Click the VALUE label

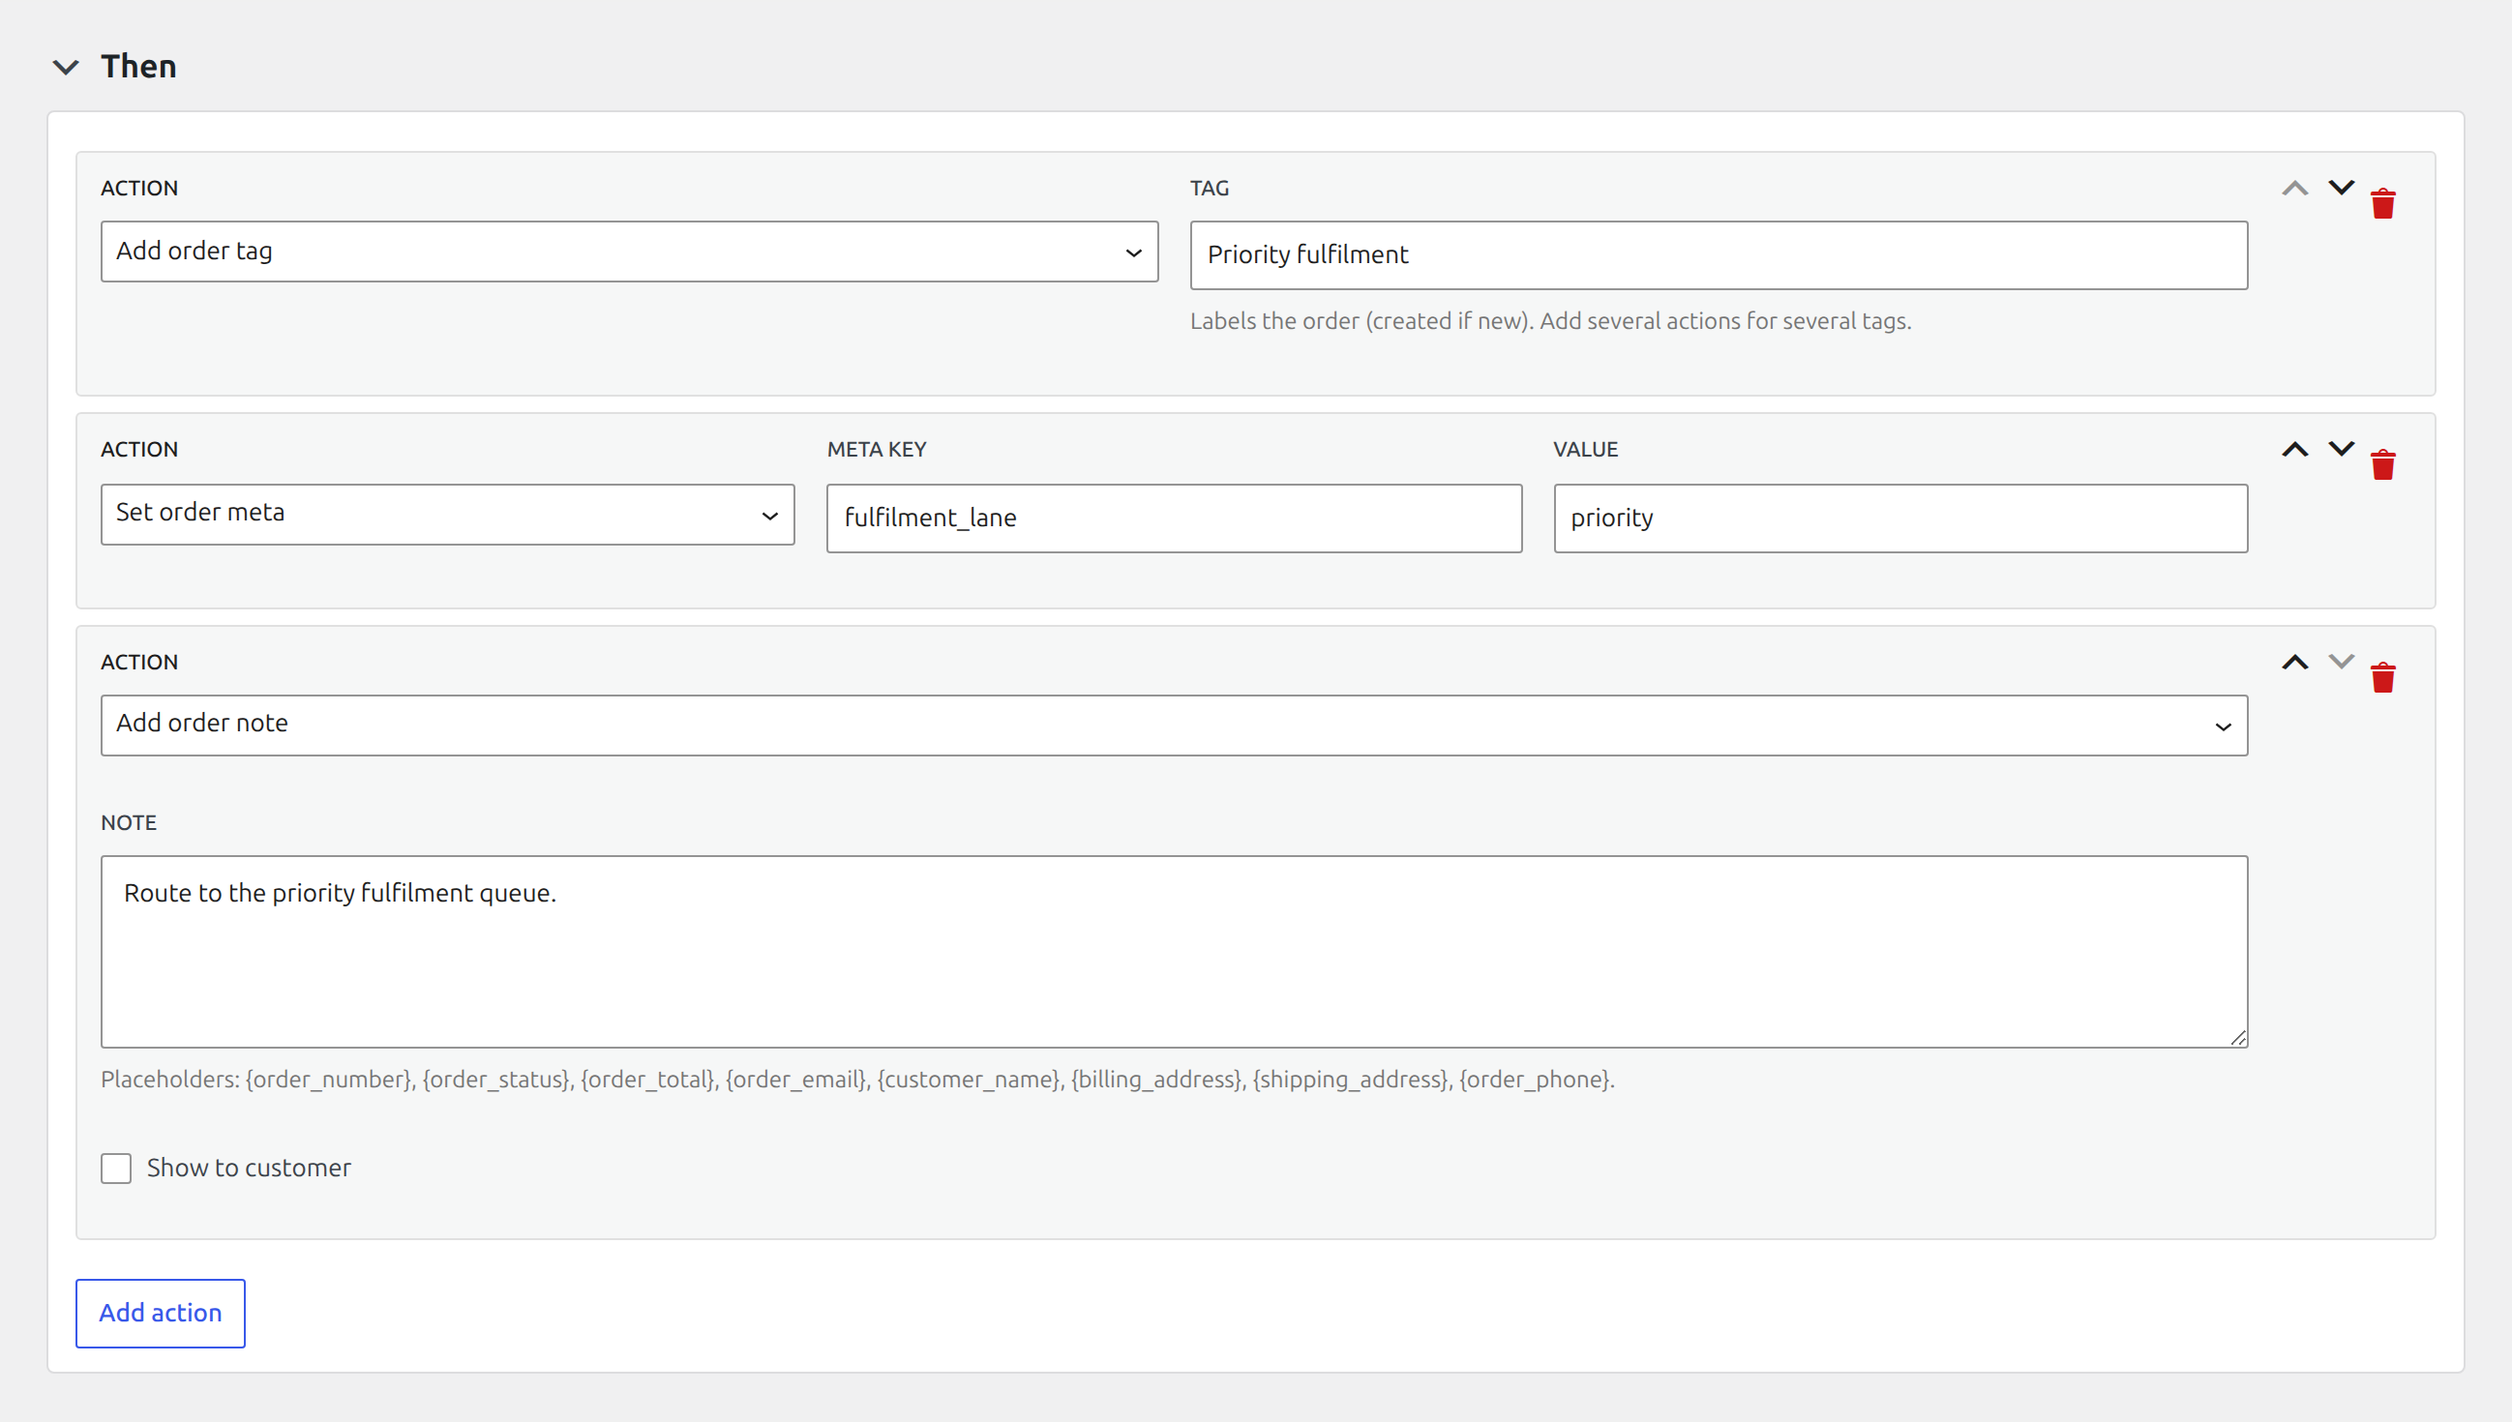pos(1585,449)
